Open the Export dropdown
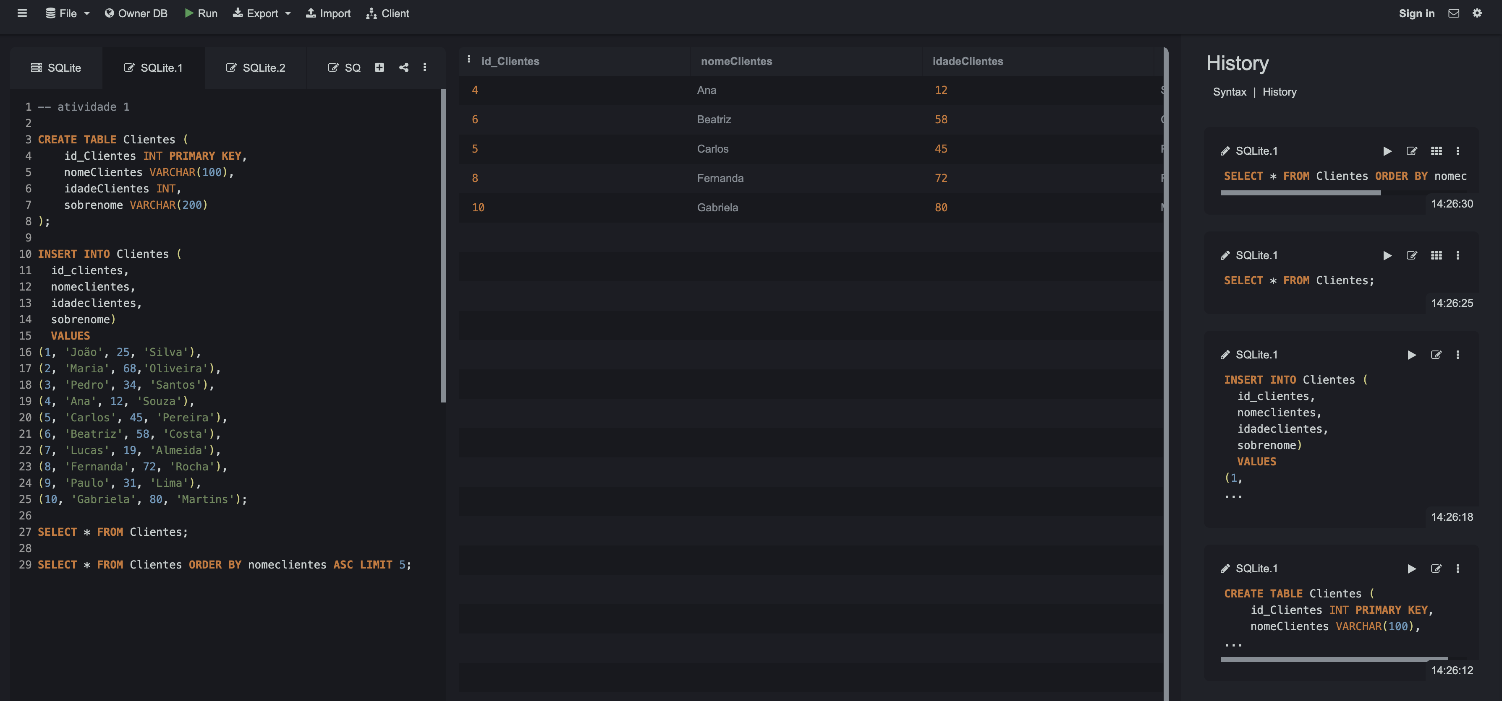The height and width of the screenshot is (701, 1502). (262, 13)
